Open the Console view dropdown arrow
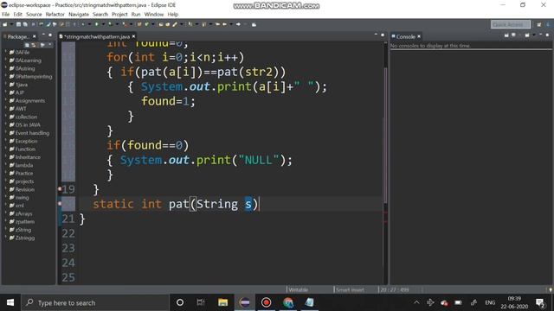The width and height of the screenshot is (554, 311). tap(534, 35)
